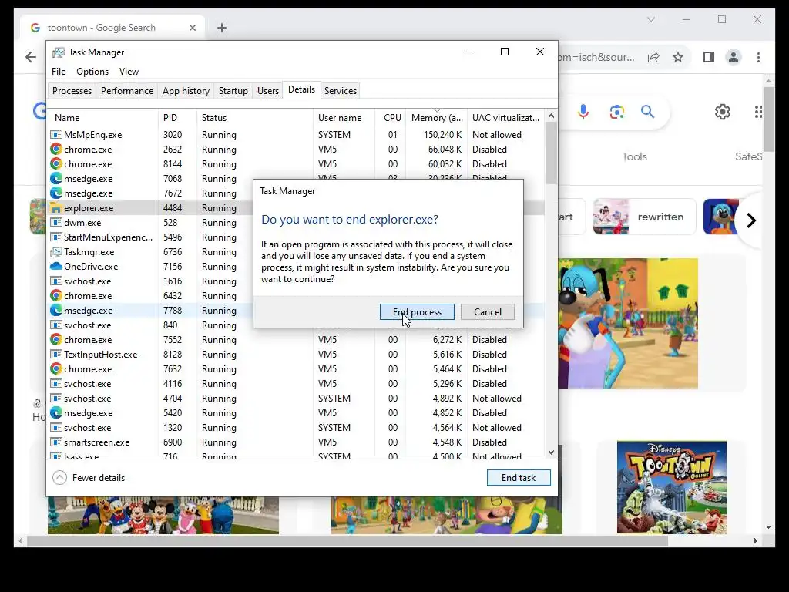Open the View menu

click(129, 72)
